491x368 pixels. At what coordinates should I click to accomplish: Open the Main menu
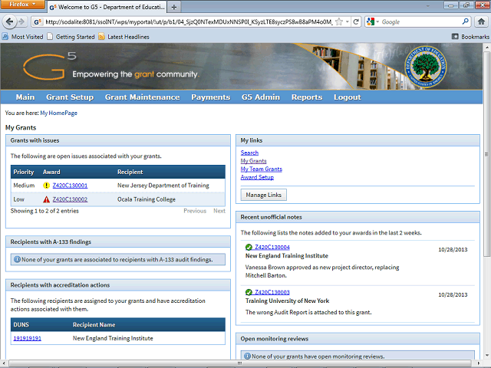25,97
